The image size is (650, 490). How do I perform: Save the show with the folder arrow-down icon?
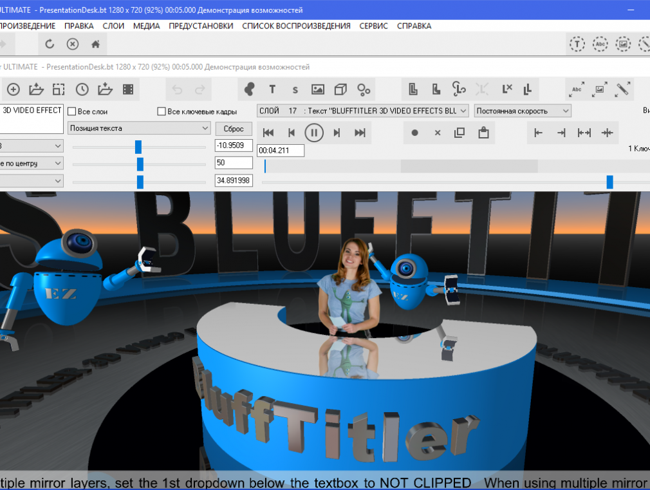click(105, 90)
